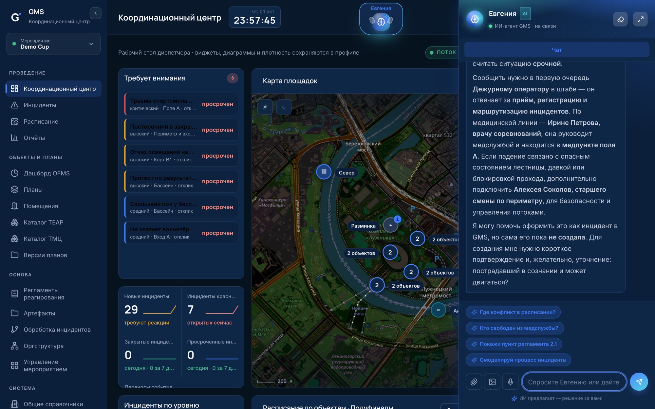Viewport: 655px width, 409px height.
Task: Click suggestion Кто свободен из медслужбы?
Action: pos(515,328)
